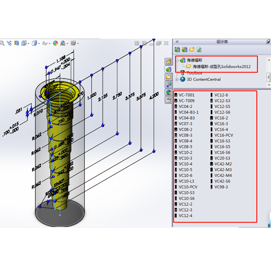Expand the 3D ContentCentral node
Image resolution: width=271 pixels, height=271 pixels.
(x=177, y=79)
